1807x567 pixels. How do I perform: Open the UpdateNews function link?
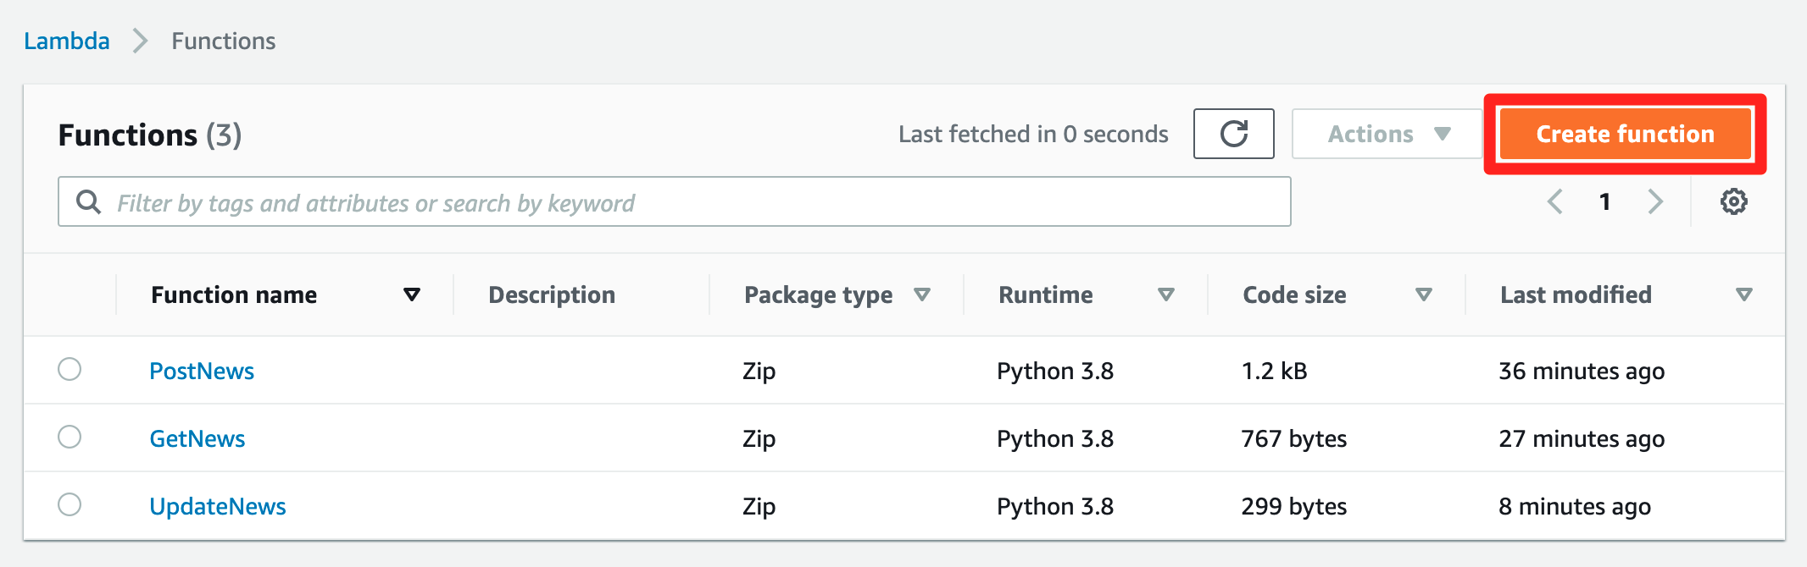(218, 506)
